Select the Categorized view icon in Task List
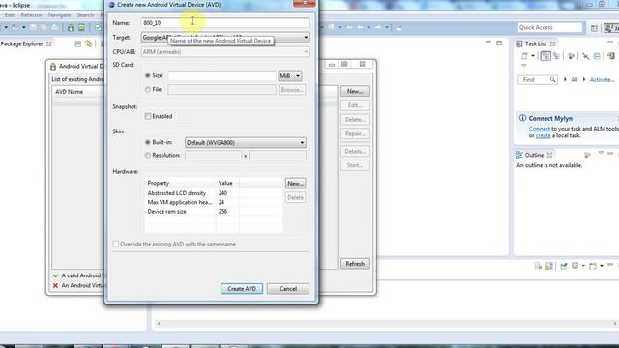Image resolution: width=619 pixels, height=348 pixels. tap(545, 56)
